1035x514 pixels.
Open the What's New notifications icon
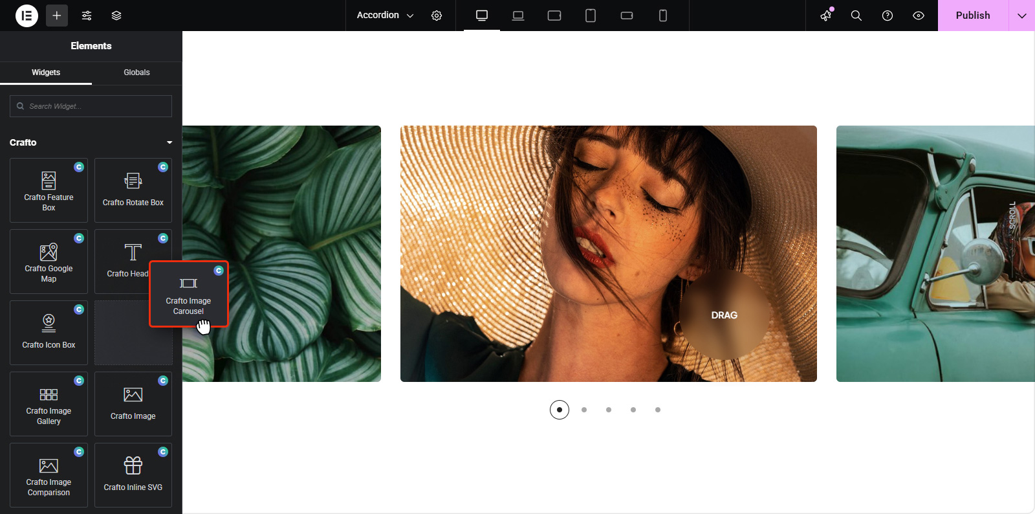pyautogui.click(x=826, y=16)
